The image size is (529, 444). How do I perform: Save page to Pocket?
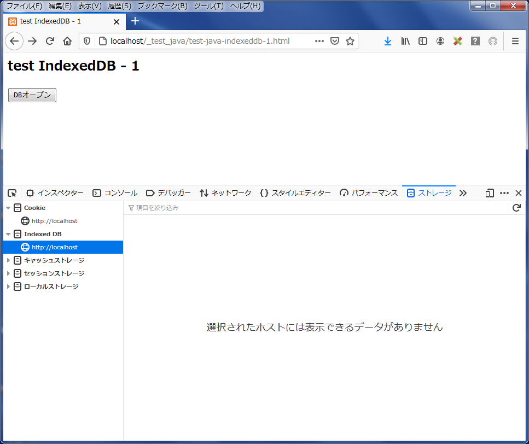335,41
